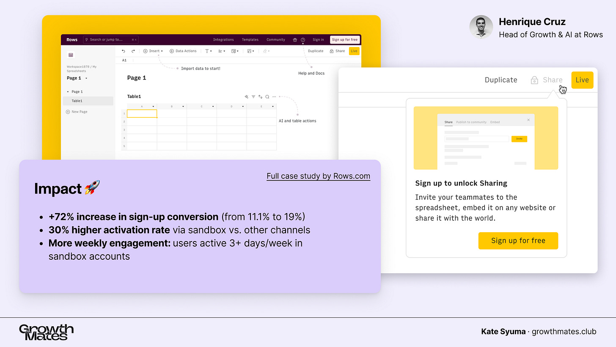
Task: Open column E header dropdown
Action: [x=273, y=106]
